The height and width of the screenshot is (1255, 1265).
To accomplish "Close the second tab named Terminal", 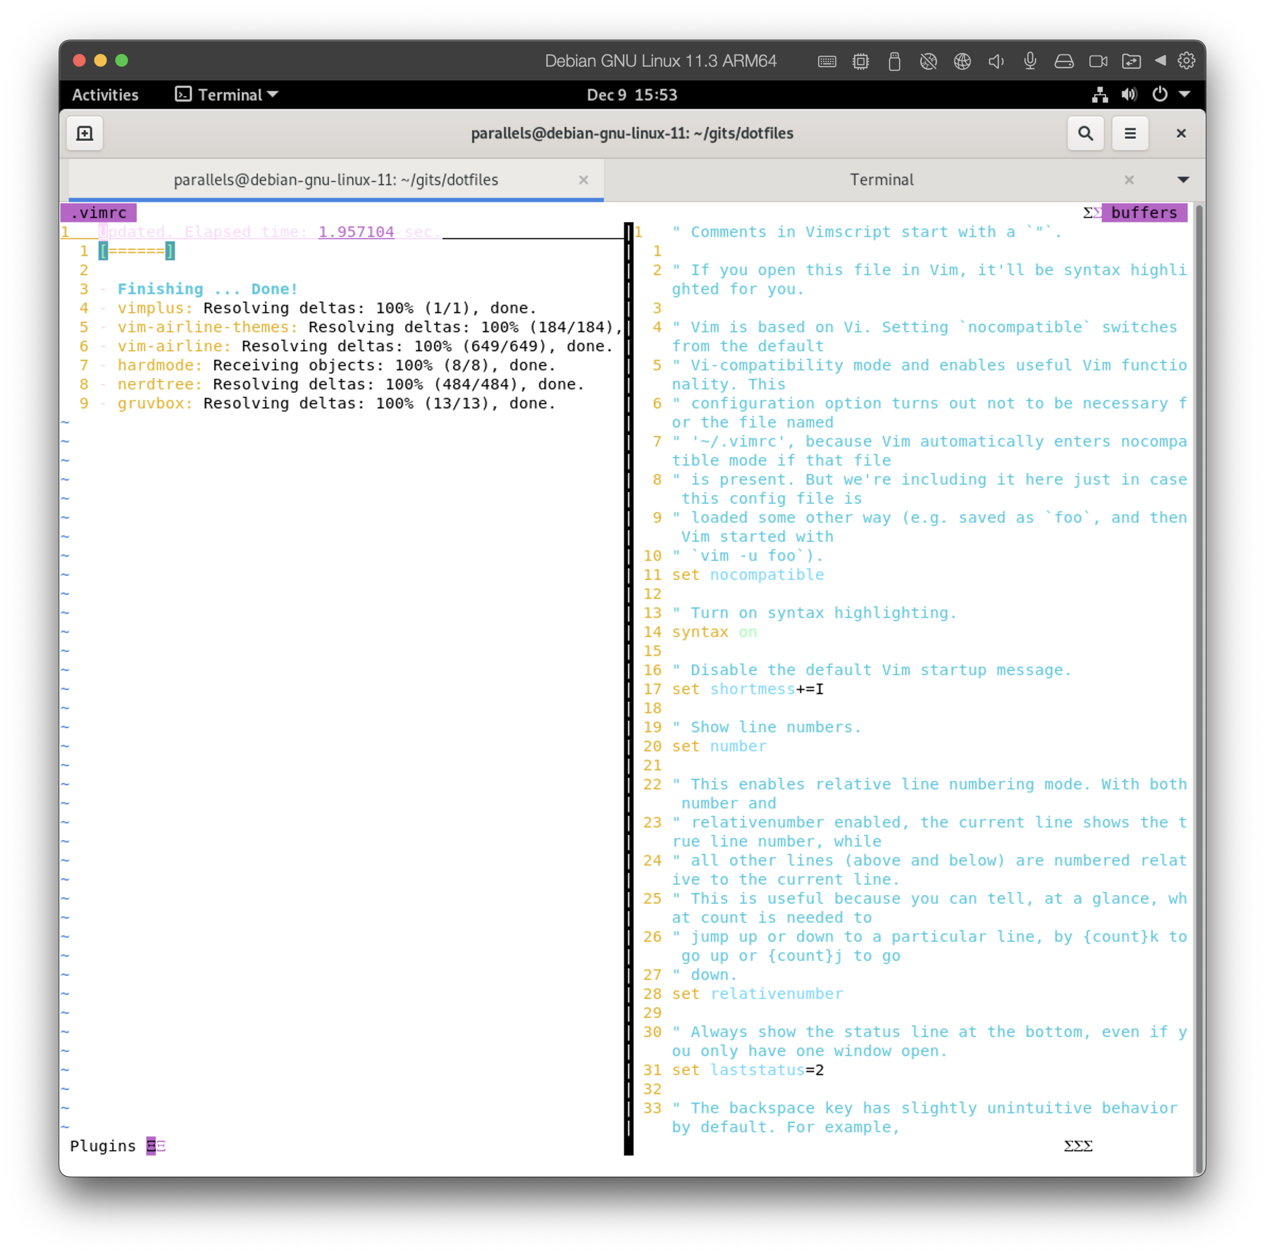I will click(1129, 179).
